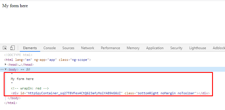
Task: Select the wrapIn: red comment node
Action: coord(30,89)
